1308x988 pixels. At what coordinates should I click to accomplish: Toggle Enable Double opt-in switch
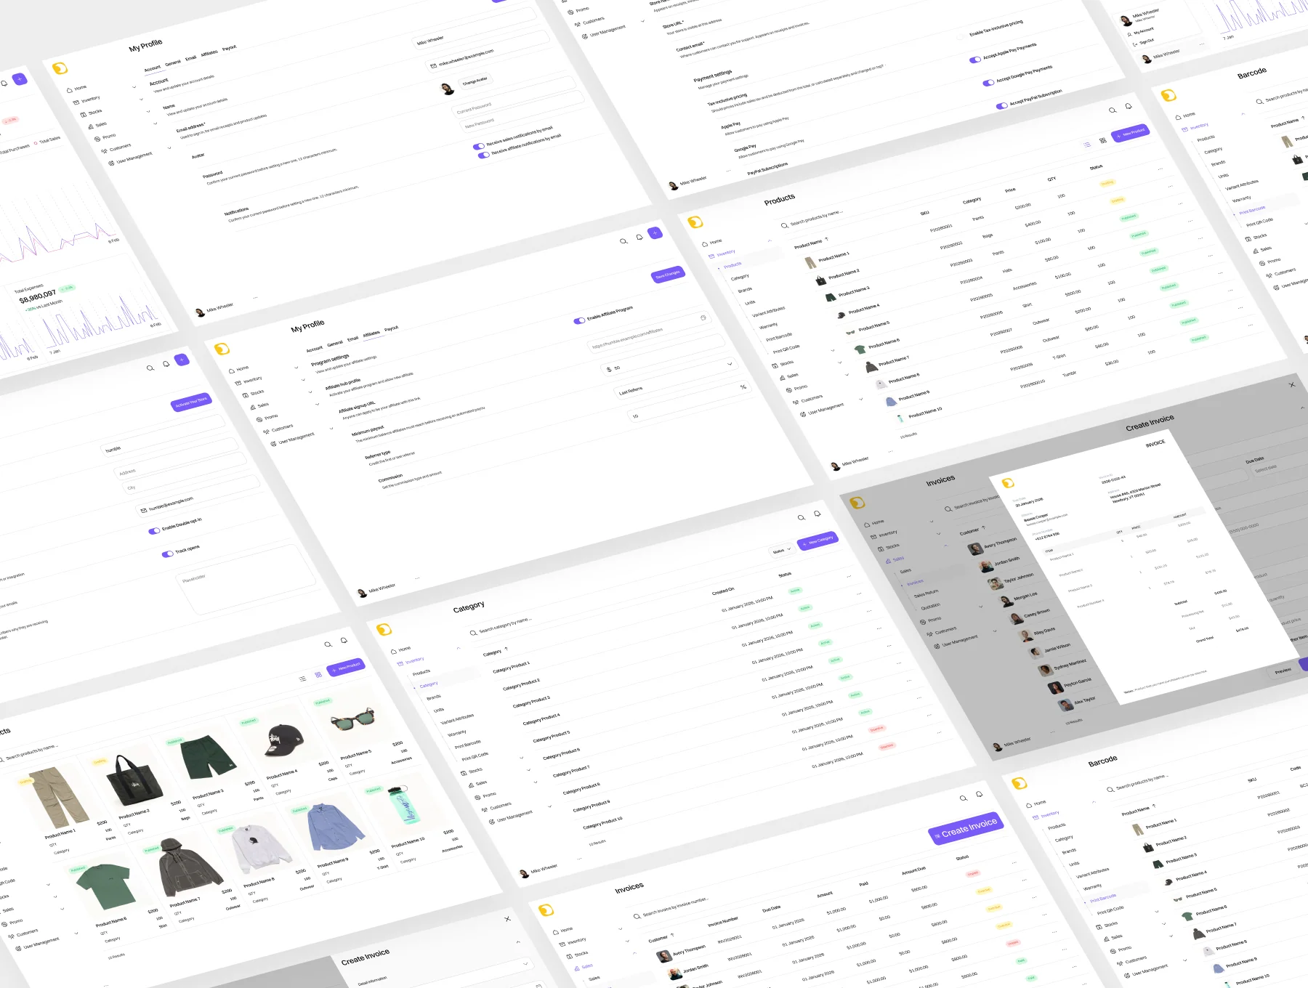[x=154, y=530]
